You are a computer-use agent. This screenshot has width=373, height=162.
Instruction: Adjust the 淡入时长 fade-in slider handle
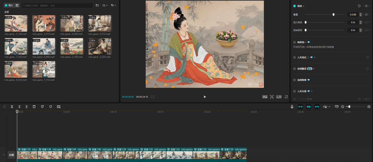click(306, 22)
